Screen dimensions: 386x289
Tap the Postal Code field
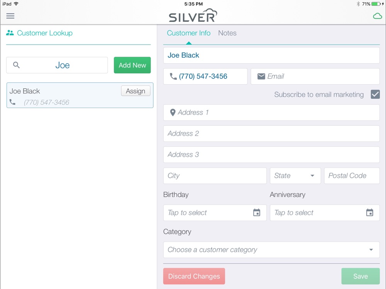coord(352,176)
